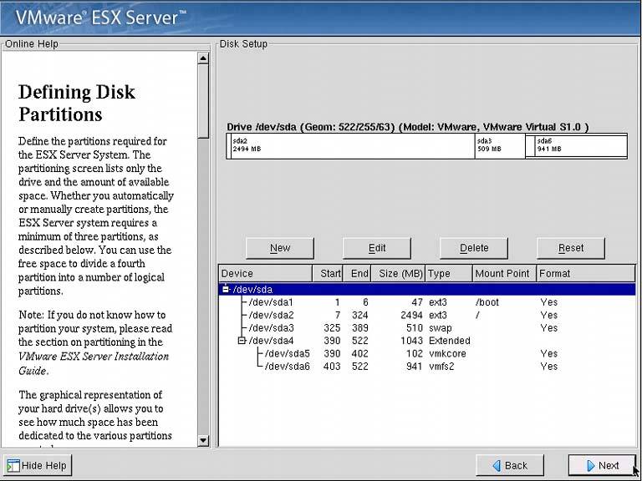Click the blue Next arrow icon
The image size is (642, 481).
point(590,466)
